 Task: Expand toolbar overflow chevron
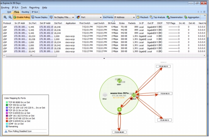[205, 16]
